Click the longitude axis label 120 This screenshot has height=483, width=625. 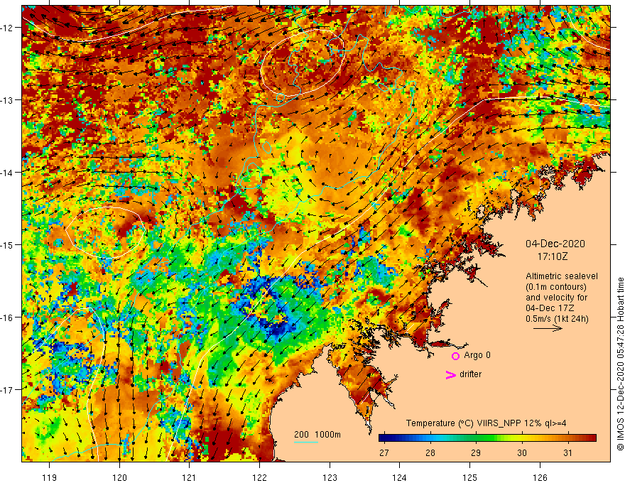click(119, 477)
